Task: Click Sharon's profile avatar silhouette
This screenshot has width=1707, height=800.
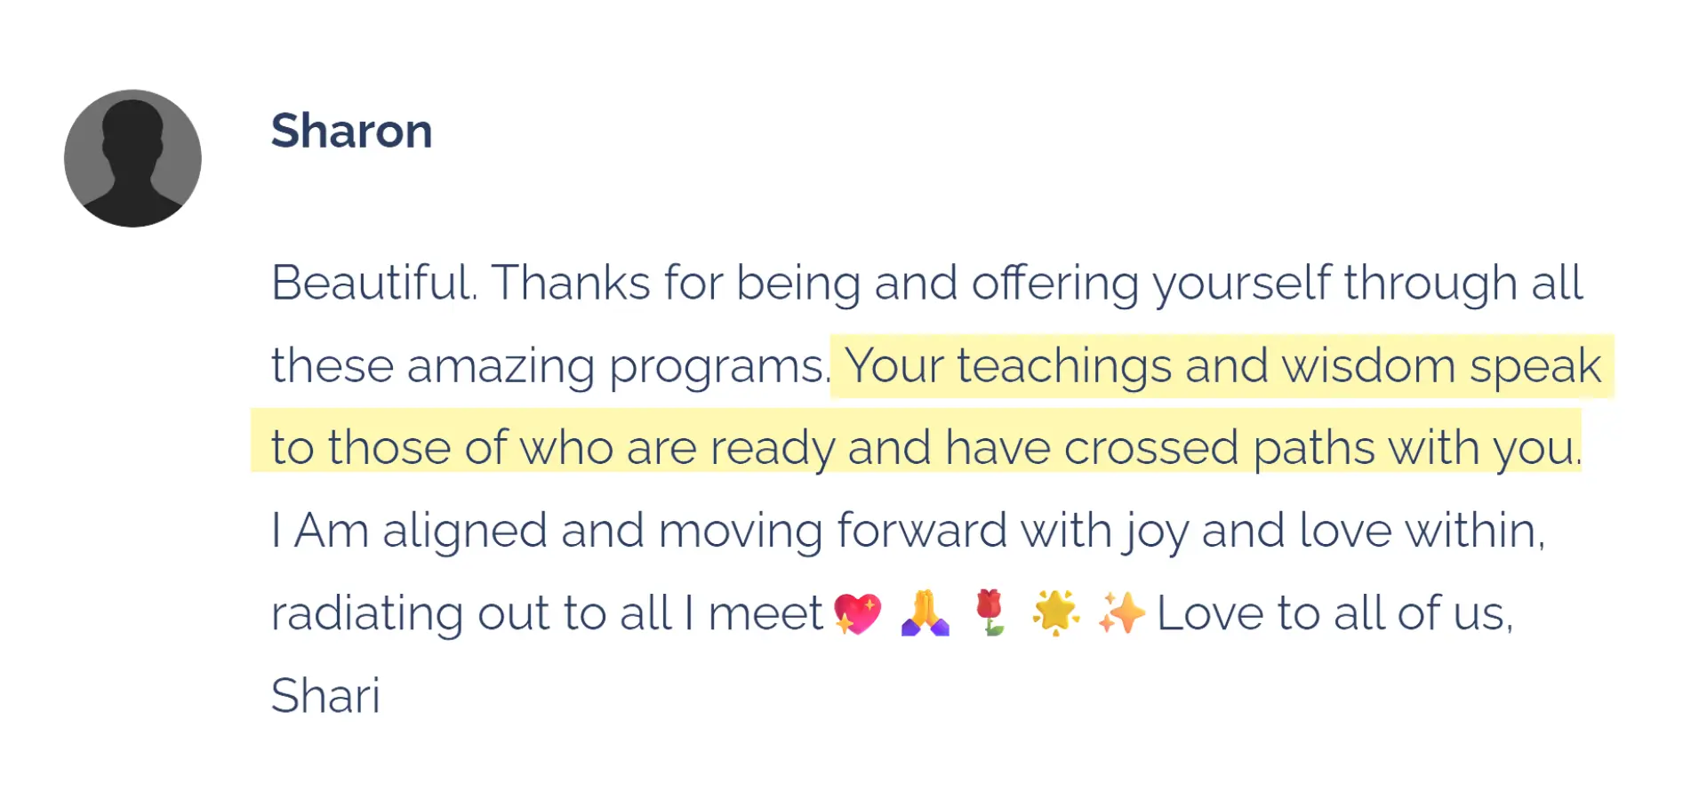Action: (x=132, y=158)
